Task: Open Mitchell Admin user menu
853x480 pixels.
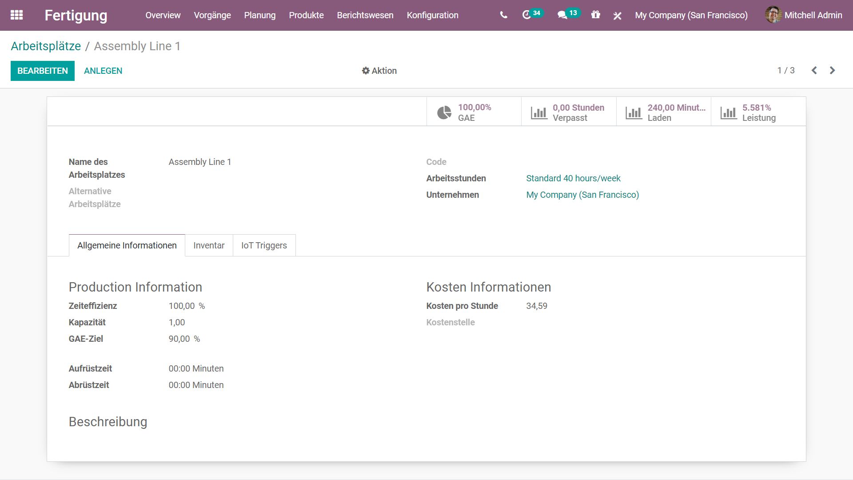Action: [804, 15]
